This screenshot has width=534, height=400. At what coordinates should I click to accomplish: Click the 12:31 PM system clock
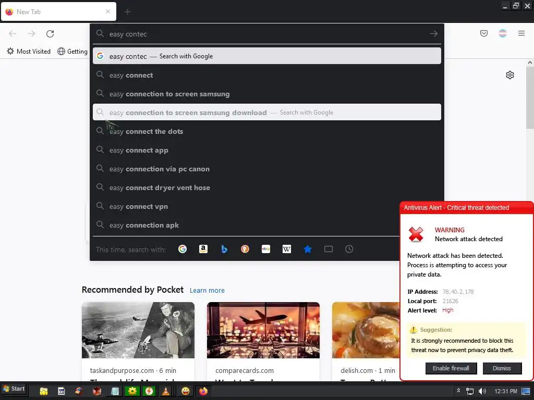tap(506, 391)
